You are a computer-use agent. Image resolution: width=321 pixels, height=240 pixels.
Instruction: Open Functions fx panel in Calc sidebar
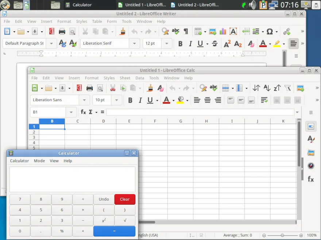pos(311,179)
